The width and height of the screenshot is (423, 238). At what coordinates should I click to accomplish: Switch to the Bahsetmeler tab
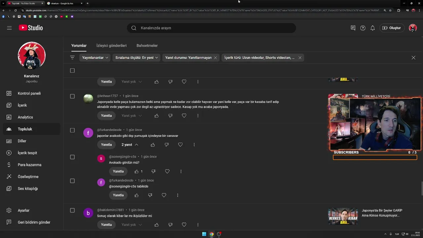tap(147, 46)
